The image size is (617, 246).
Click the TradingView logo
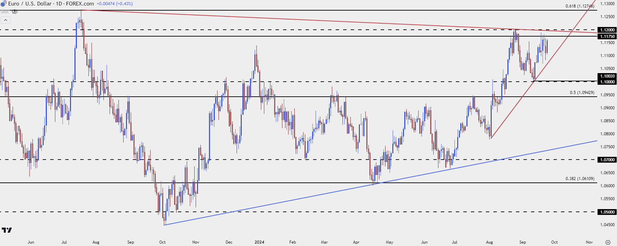[7, 230]
